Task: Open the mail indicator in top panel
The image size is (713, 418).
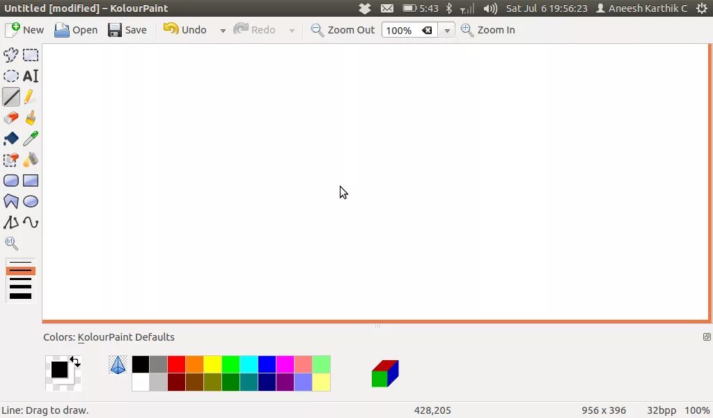Action: coord(387,8)
